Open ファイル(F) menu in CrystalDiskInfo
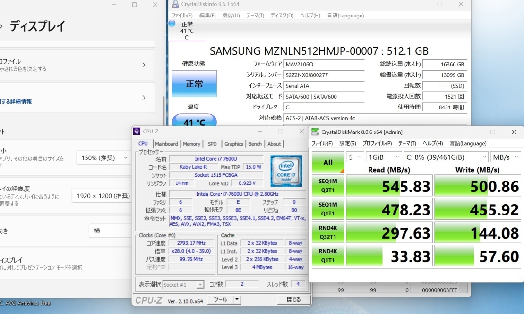The width and height of the screenshot is (524, 314). (182, 16)
